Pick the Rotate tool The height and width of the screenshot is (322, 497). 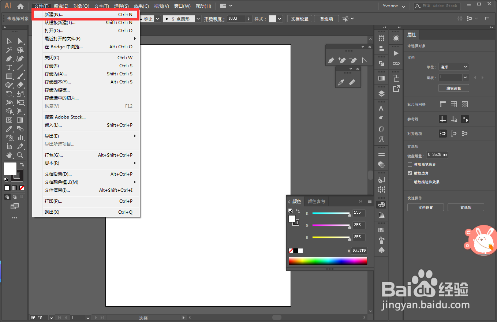point(9,94)
